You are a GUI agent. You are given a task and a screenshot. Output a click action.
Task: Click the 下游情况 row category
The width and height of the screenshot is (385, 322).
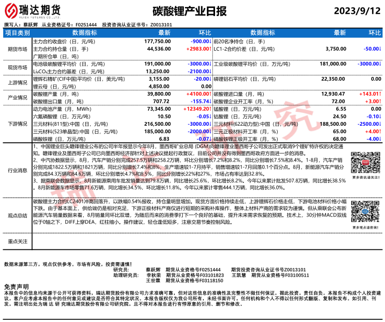17,123
